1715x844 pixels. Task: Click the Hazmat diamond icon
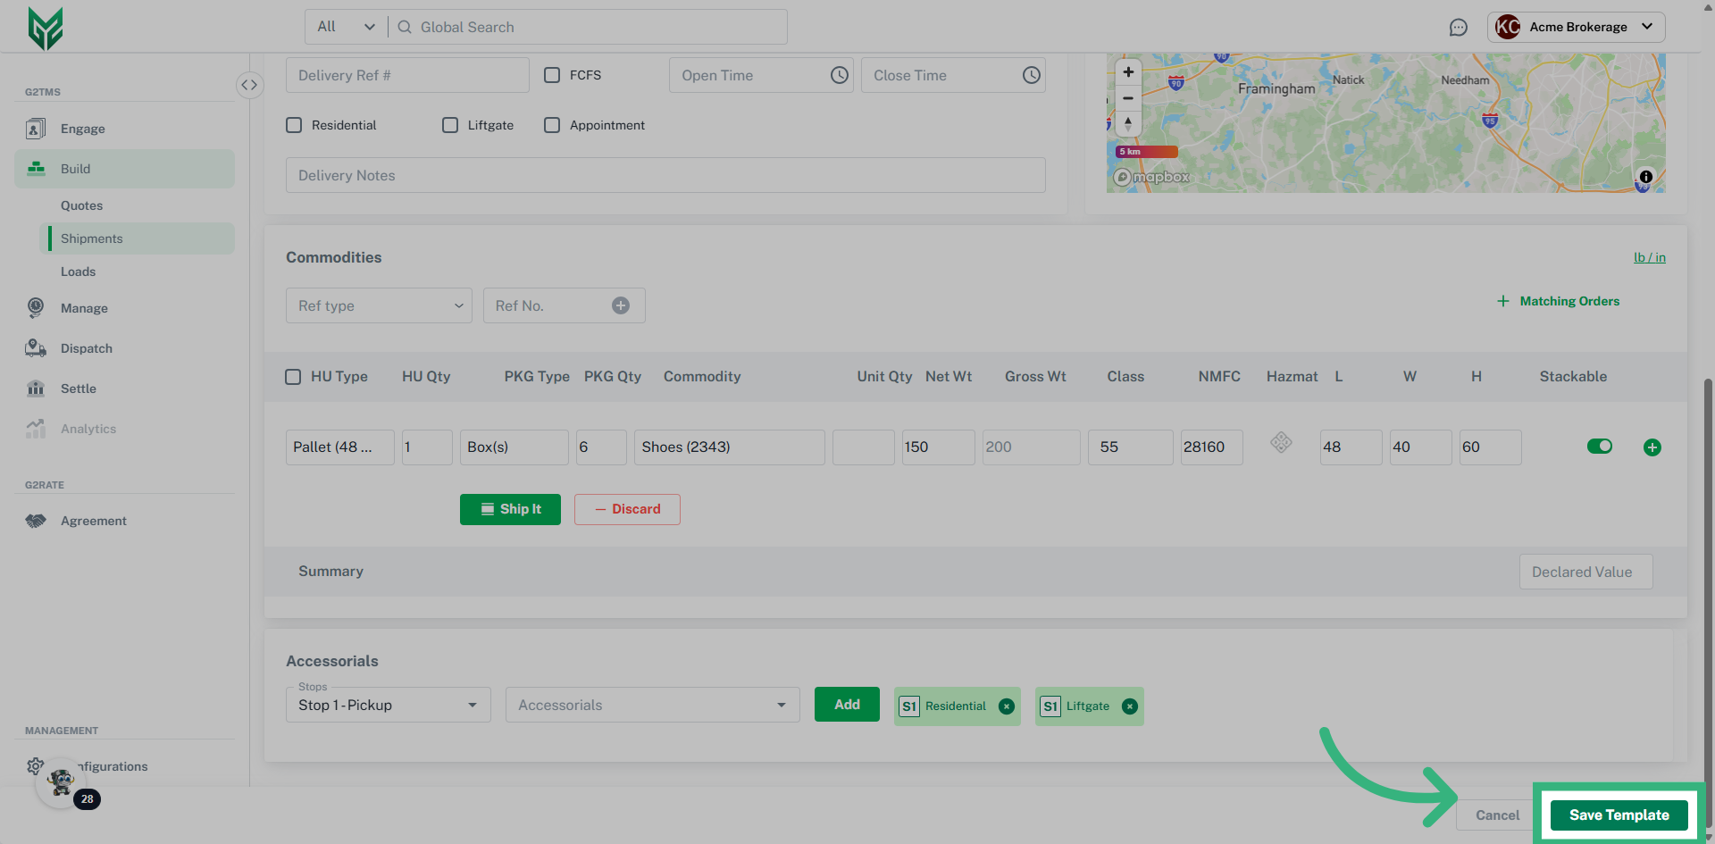1281,442
